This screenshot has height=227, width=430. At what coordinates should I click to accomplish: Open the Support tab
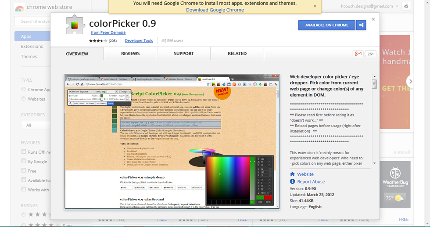[x=184, y=54]
